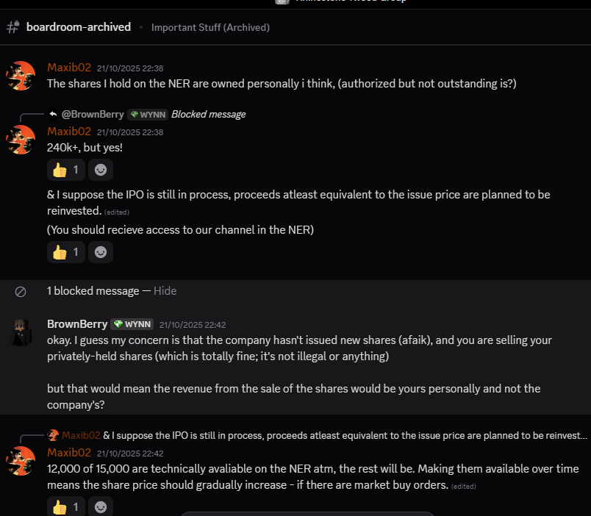Click the WYNN server tag next to BrownBerry
Image resolution: width=591 pixels, height=516 pixels.
click(132, 324)
